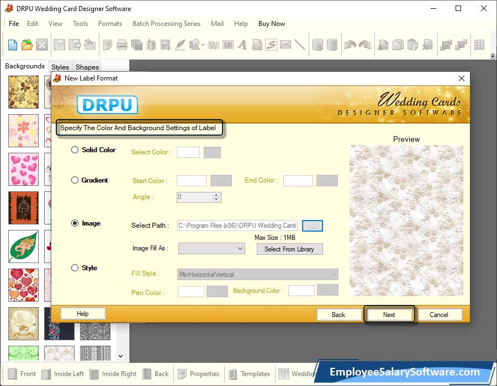
Task: Switch to the Styles tab
Action: 60,67
